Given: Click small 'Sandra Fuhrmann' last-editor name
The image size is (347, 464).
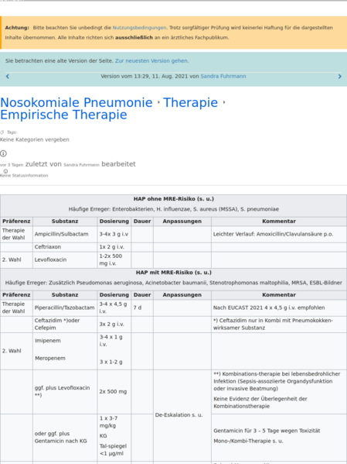Looking at the screenshot, I should [x=81, y=165].
